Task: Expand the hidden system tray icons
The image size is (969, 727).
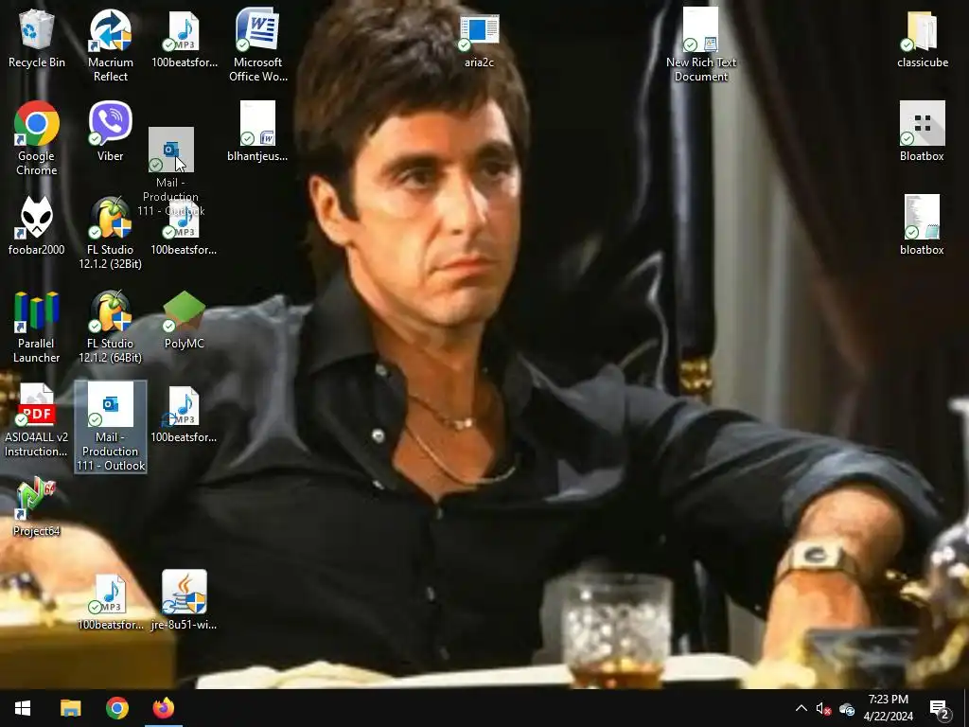Action: pos(801,708)
